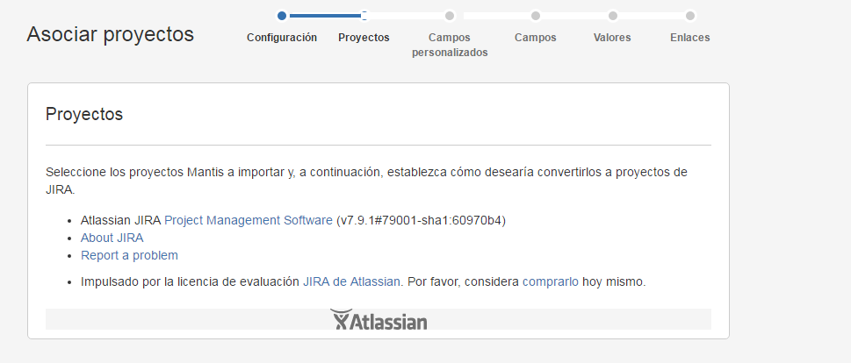Click the Atlassian logo in the footer
This screenshot has height=363, width=851.
point(379,320)
